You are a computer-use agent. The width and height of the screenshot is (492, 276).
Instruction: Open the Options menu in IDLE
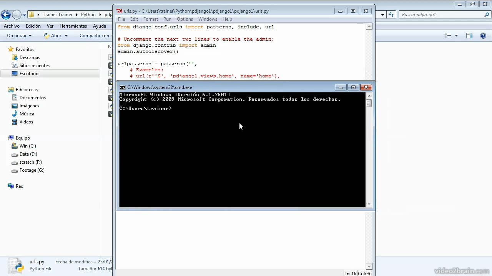click(x=185, y=19)
